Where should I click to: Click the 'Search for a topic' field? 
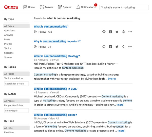click(x=16, y=84)
